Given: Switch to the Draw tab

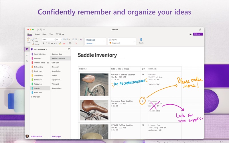Looking at the screenshot, I should click(45, 34).
